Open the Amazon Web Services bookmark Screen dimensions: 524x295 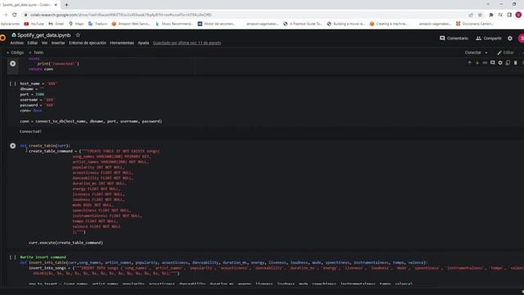131,24
